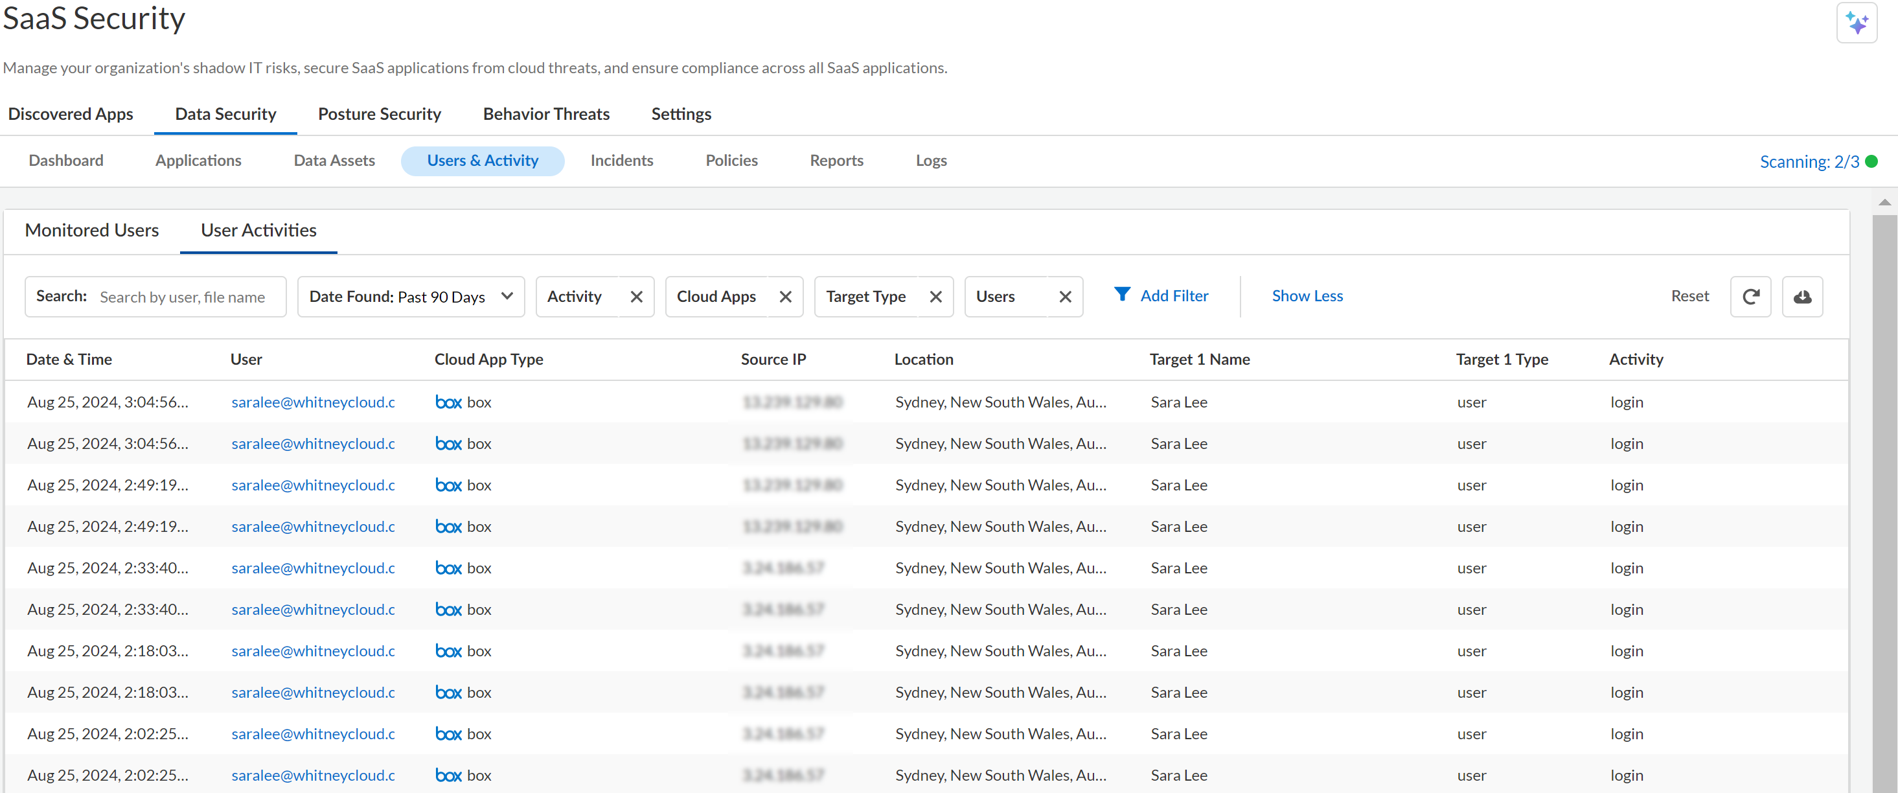
Task: Remove the Cloud Apps filter with its X
Action: tap(785, 296)
